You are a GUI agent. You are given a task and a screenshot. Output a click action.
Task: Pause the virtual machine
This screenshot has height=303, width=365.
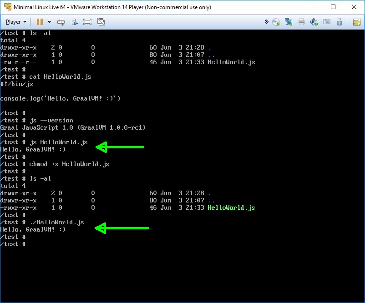[x=40, y=22]
